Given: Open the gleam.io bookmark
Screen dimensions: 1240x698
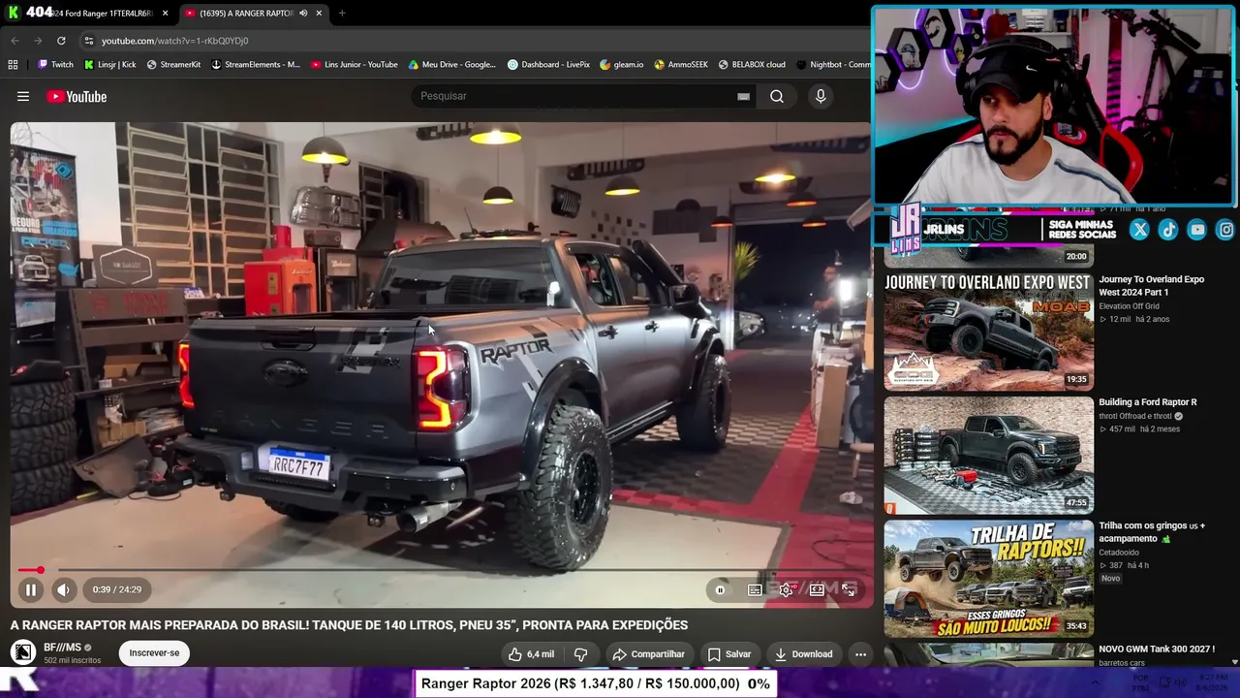Looking at the screenshot, I should pos(622,65).
